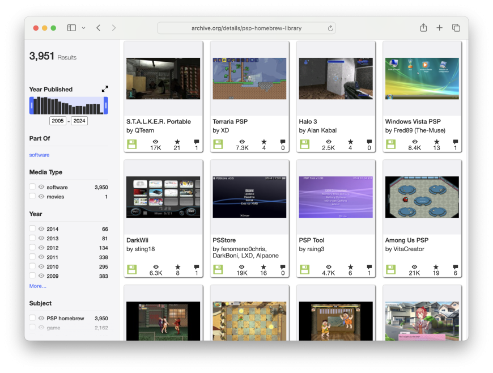Click DarkWii floppy software icon

(131, 269)
